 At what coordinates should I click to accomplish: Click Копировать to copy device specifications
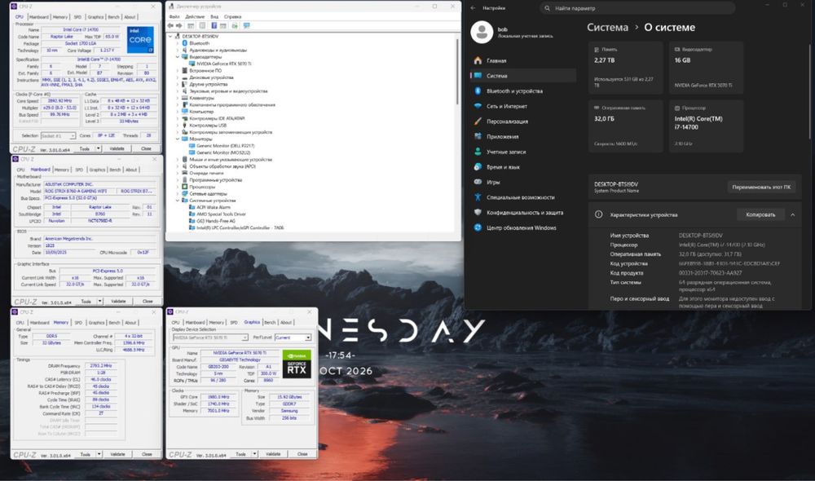tap(760, 214)
